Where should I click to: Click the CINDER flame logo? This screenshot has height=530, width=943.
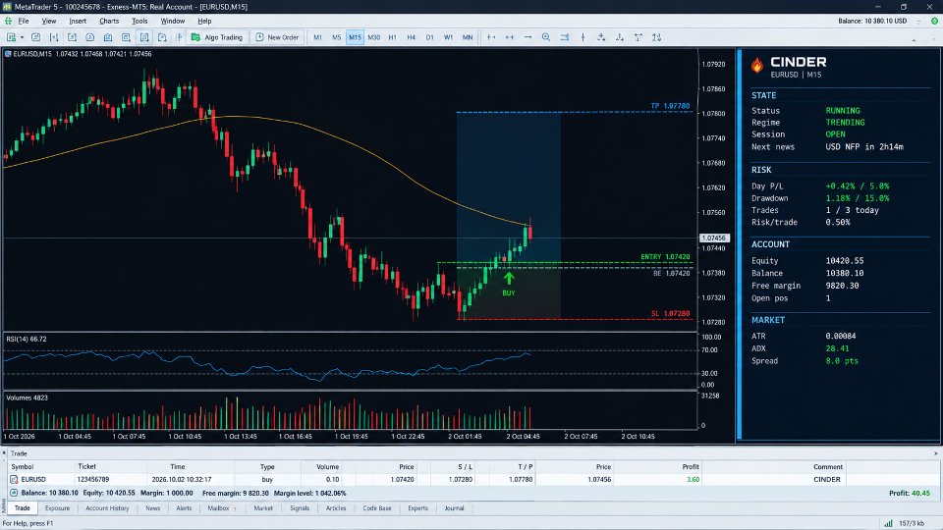(x=757, y=65)
